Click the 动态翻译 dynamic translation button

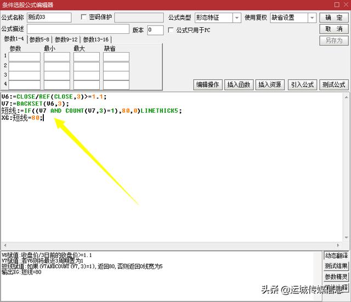tap(336, 255)
